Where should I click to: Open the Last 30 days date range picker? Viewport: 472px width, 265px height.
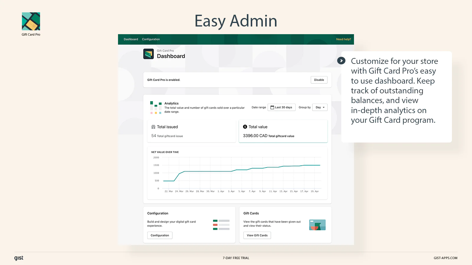(281, 107)
